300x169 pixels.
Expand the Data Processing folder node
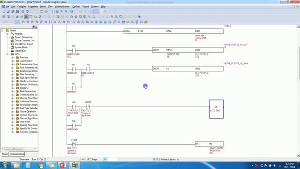tap(13, 74)
